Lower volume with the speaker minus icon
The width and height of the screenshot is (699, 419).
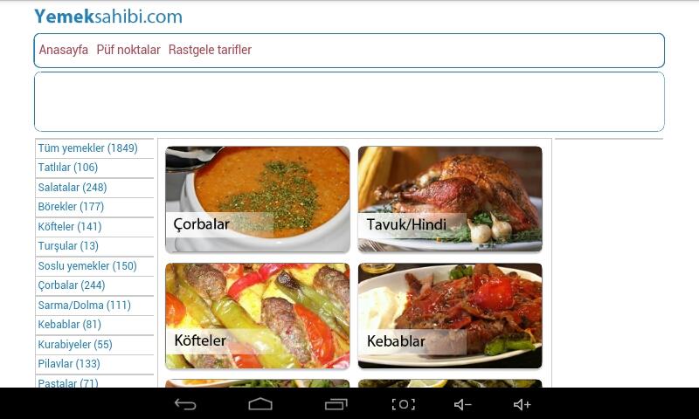tap(463, 404)
